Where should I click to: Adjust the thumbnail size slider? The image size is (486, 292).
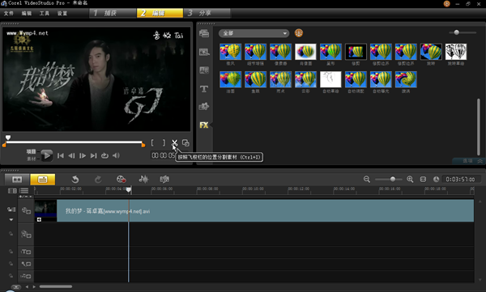tap(456, 32)
